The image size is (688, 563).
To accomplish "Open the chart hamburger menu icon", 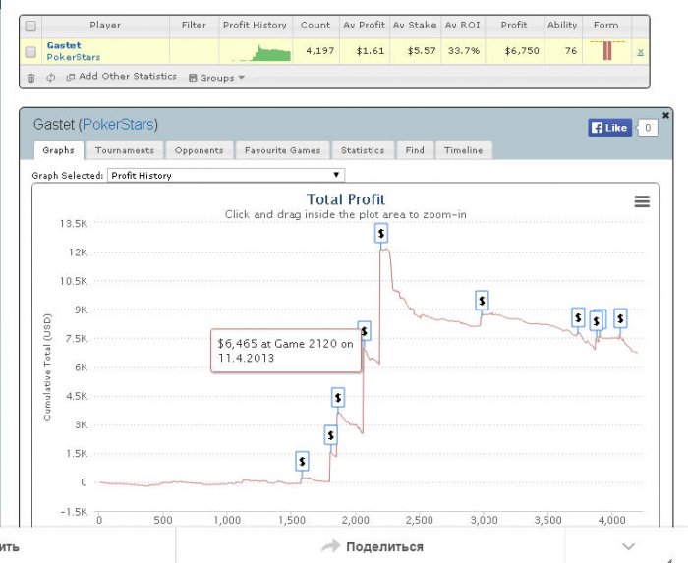I will (x=642, y=201).
